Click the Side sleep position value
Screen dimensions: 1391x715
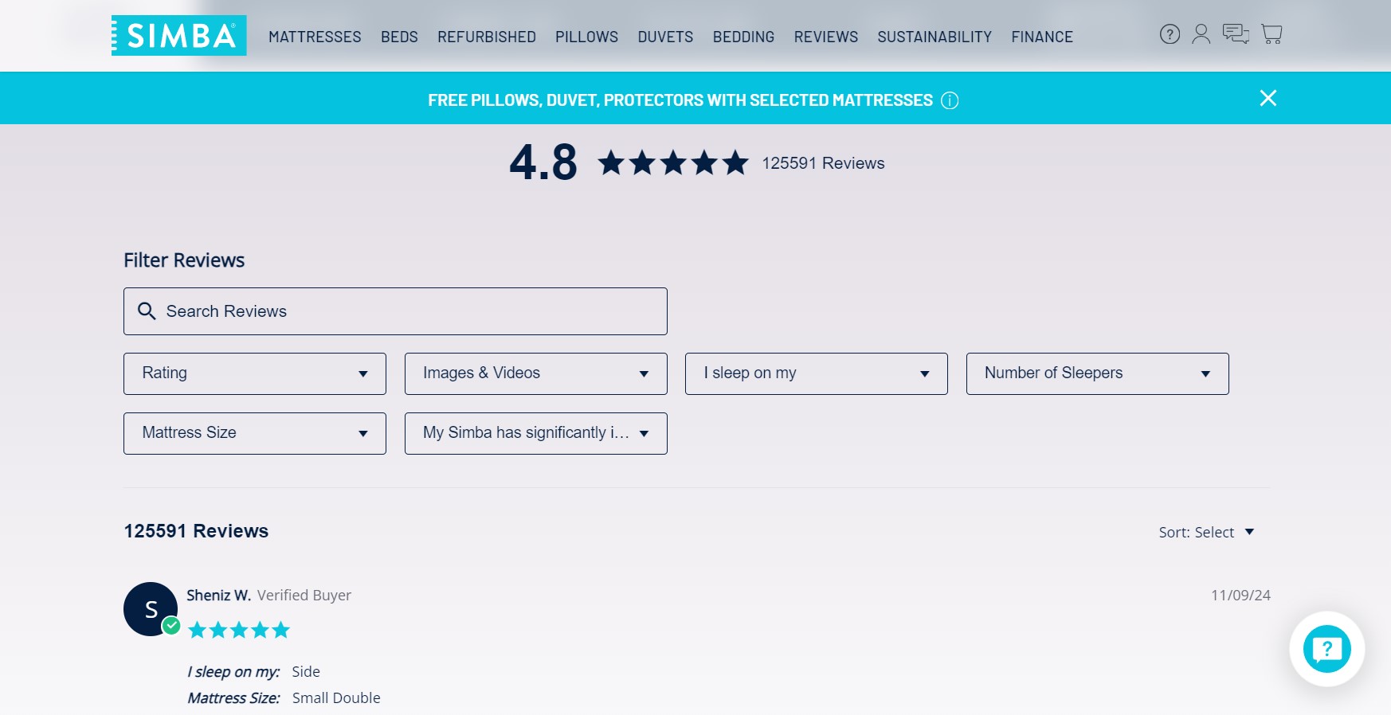(x=306, y=672)
